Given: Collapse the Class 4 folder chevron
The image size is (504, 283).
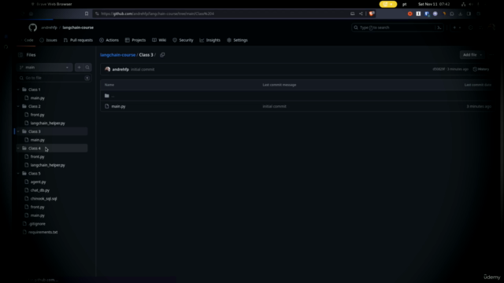Looking at the screenshot, I should (x=18, y=149).
